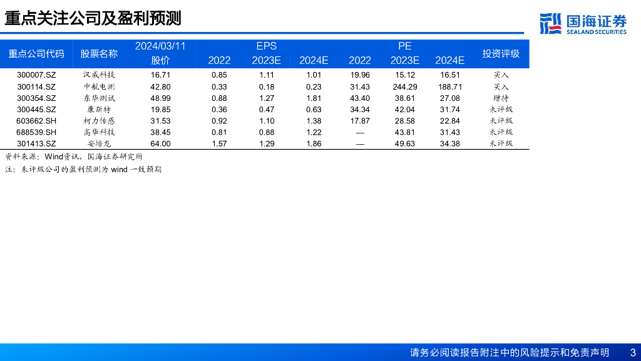Click the slide title 重点关注公司及盈利预测
Image resolution: width=641 pixels, height=361 pixels.
click(x=93, y=18)
